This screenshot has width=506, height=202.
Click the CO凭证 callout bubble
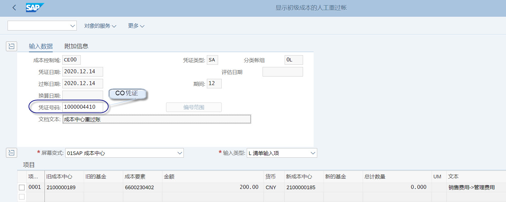[x=127, y=93]
